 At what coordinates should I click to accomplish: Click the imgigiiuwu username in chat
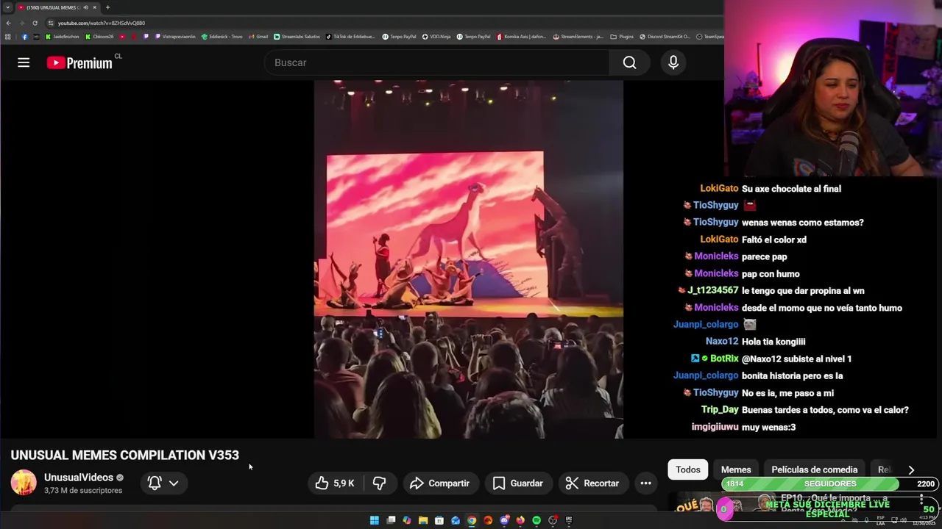715,427
